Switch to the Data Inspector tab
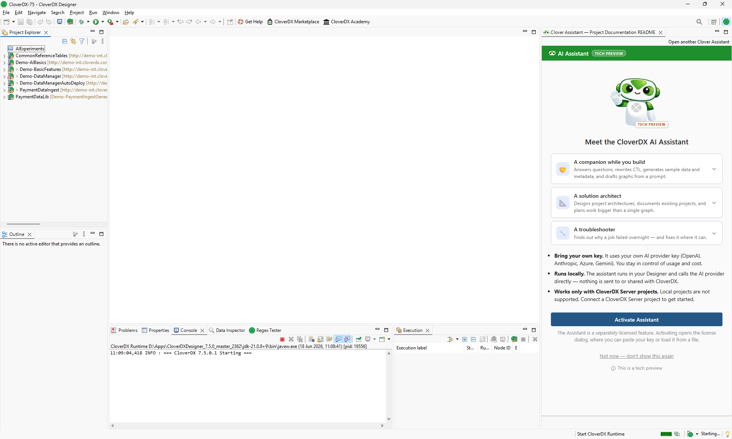The height and width of the screenshot is (439, 732). point(227,330)
